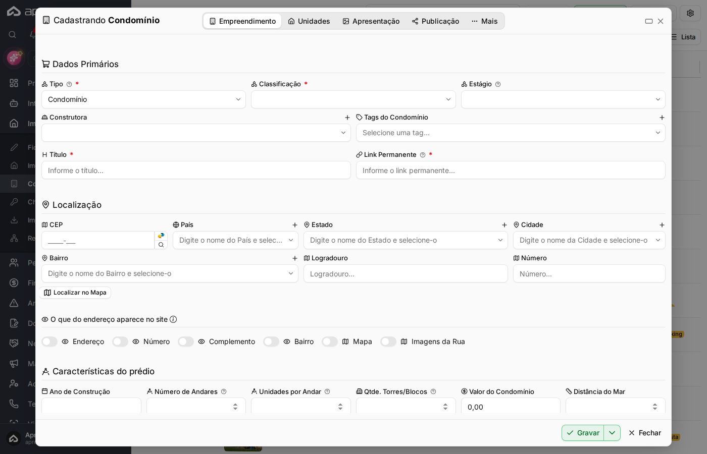Click settings gear icon in background window

(690, 13)
